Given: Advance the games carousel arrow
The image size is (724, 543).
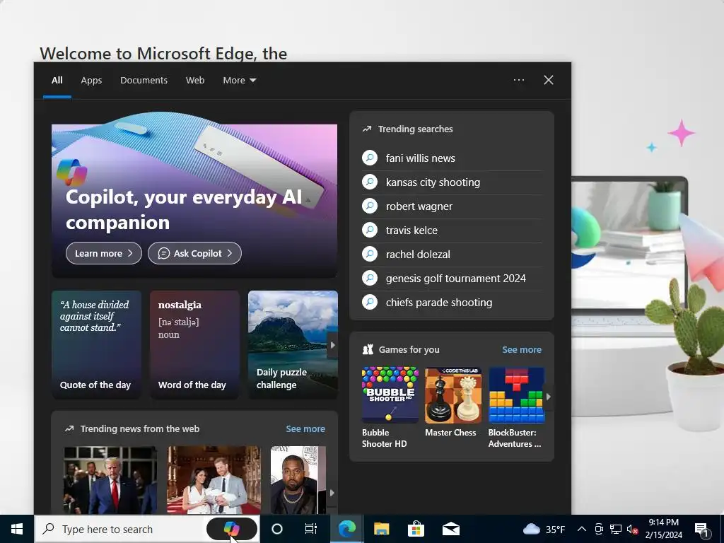Looking at the screenshot, I should (x=548, y=397).
